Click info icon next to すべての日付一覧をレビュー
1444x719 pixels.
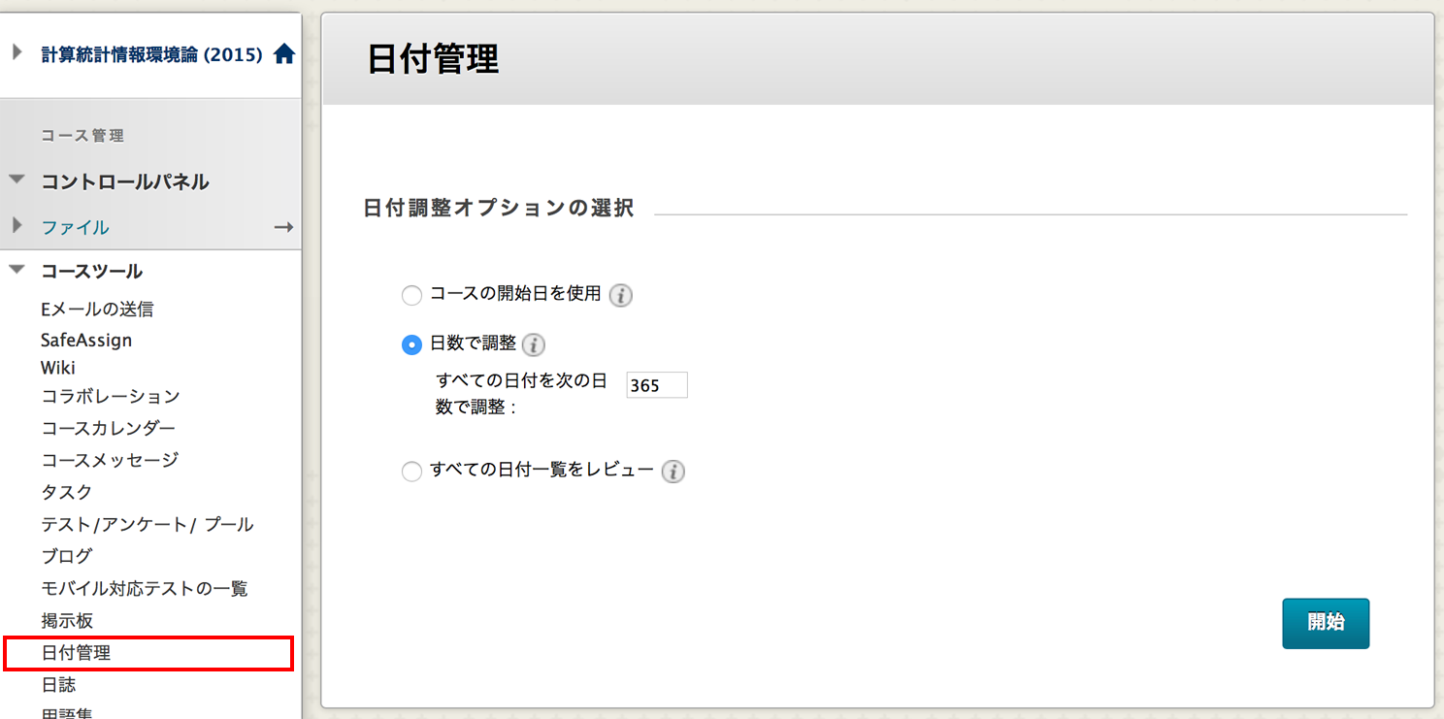tap(673, 472)
